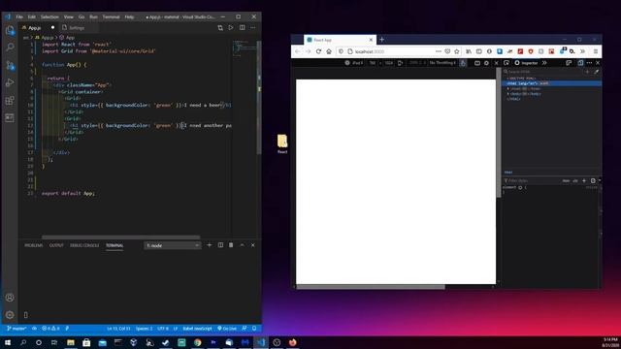Image resolution: width=621 pixels, height=349 pixels.
Task: Click the Ln 13, Col cursor position in the status bar
Action: click(118, 329)
